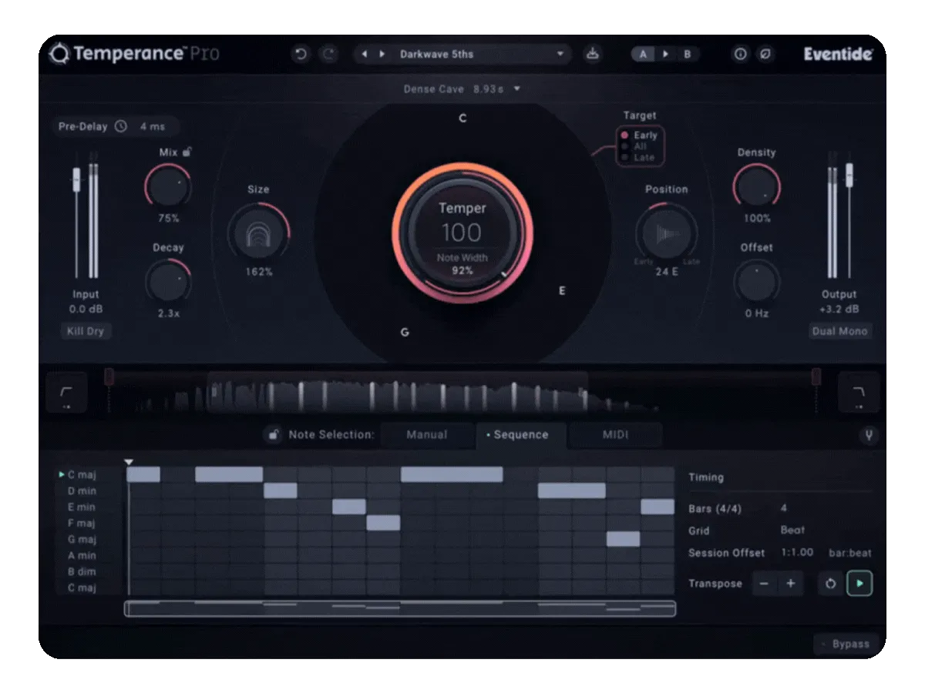925x693 pixels.
Task: Click the Offset knob
Action: point(756,282)
